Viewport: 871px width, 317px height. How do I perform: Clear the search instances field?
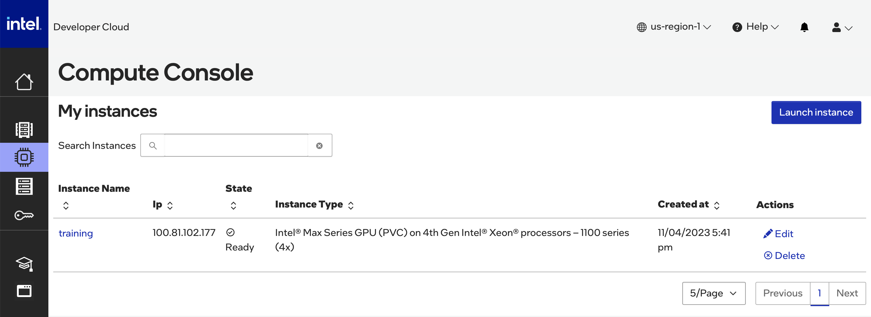tap(319, 146)
